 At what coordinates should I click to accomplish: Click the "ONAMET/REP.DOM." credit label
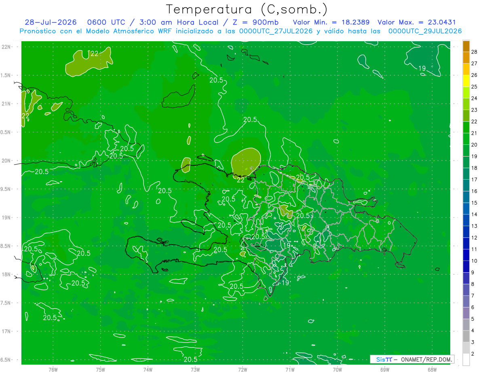click(427, 359)
